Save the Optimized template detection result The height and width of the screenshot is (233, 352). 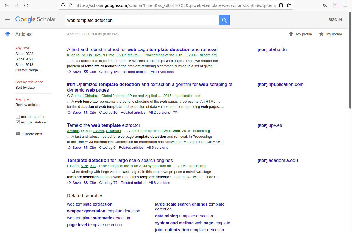[x=74, y=113]
